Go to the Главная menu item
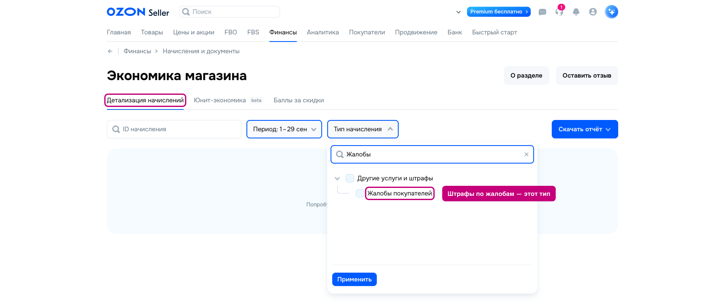725x302 pixels. pos(119,32)
